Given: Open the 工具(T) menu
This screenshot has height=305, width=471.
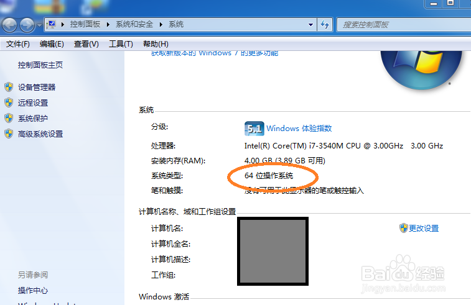Looking at the screenshot, I should (x=121, y=44).
